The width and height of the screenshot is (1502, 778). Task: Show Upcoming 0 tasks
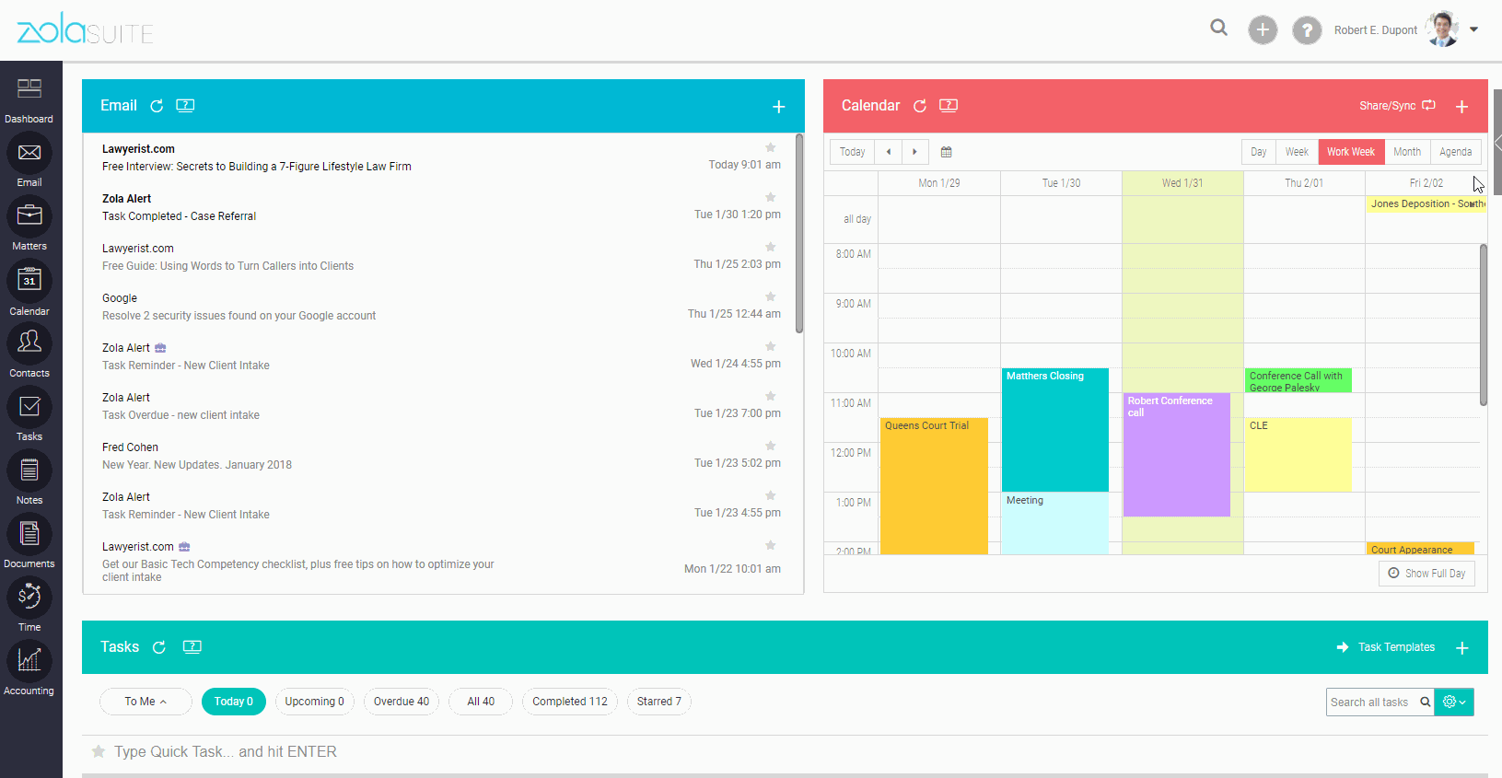coord(314,702)
